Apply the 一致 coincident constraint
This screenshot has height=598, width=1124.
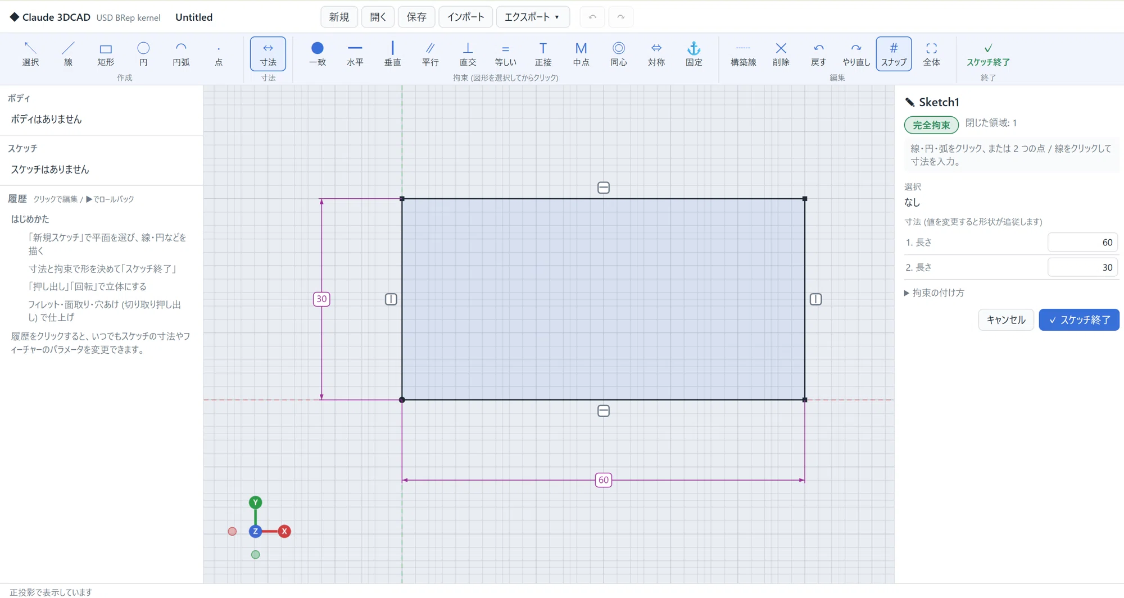click(x=318, y=54)
